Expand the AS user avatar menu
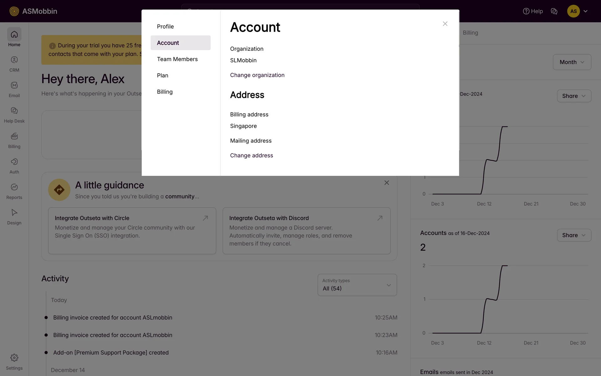Screen dimensions: 601x376 (x=578, y=11)
